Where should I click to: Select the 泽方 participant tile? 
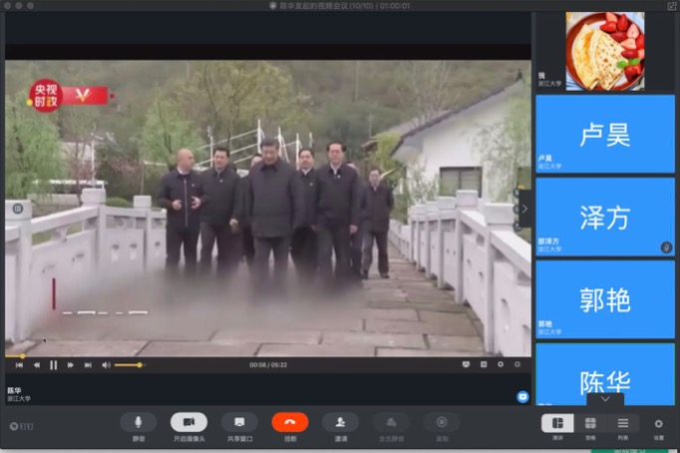[x=605, y=217]
